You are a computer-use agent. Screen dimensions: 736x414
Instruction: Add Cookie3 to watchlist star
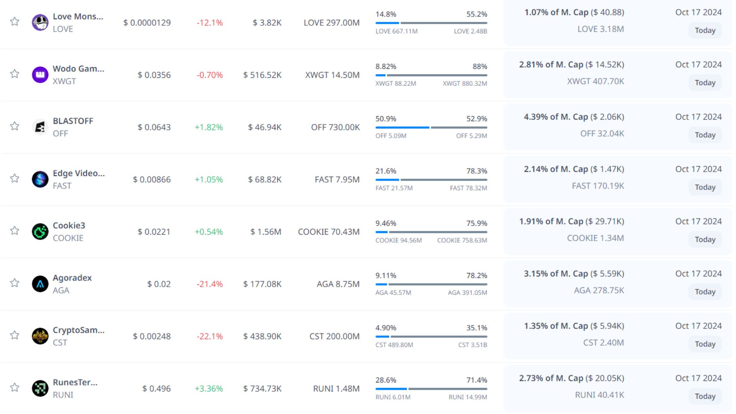click(15, 231)
